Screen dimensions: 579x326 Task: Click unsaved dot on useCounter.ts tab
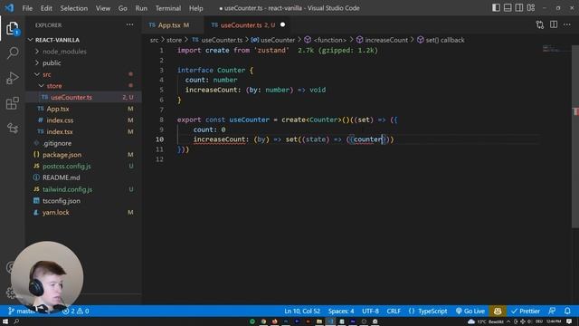tap(282, 24)
